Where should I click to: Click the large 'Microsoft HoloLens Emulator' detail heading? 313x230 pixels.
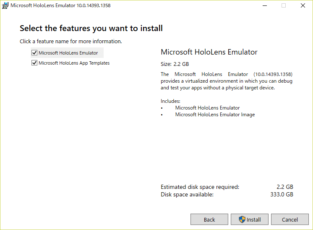point(209,52)
